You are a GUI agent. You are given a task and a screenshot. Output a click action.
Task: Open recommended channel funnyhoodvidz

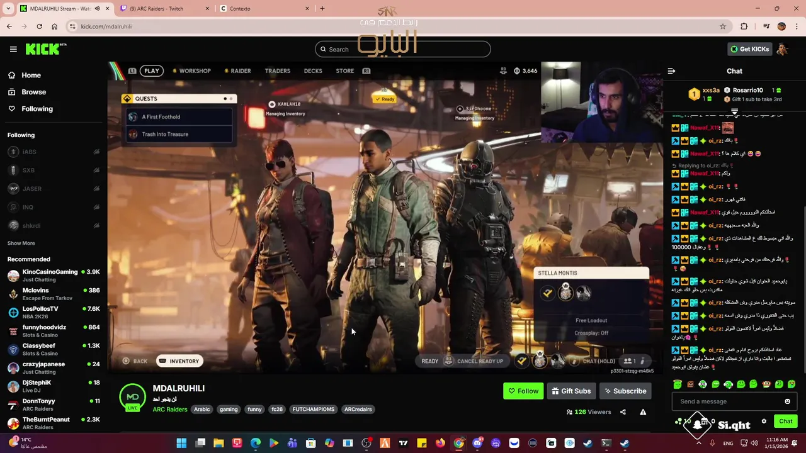pos(54,331)
